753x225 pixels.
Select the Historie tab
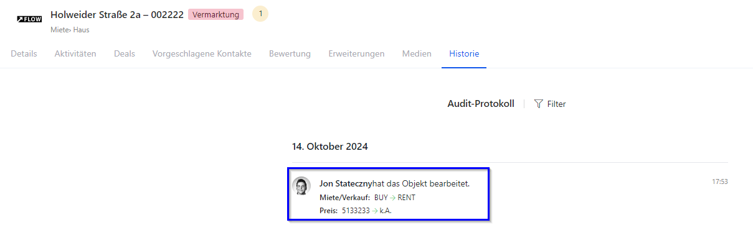464,54
